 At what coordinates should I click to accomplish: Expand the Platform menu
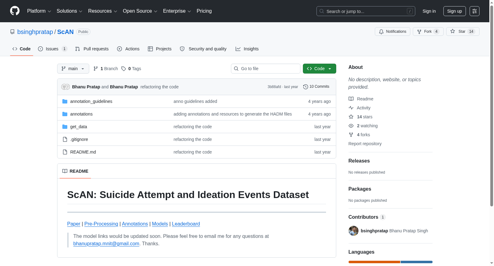click(39, 11)
